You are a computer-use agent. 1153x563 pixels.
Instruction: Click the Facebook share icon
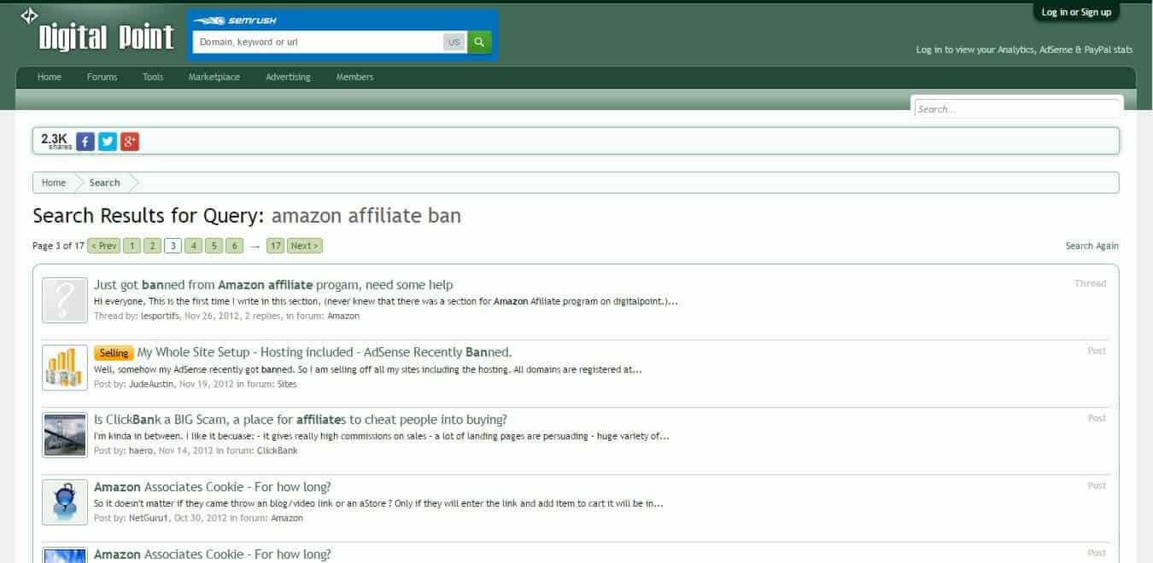(x=85, y=142)
